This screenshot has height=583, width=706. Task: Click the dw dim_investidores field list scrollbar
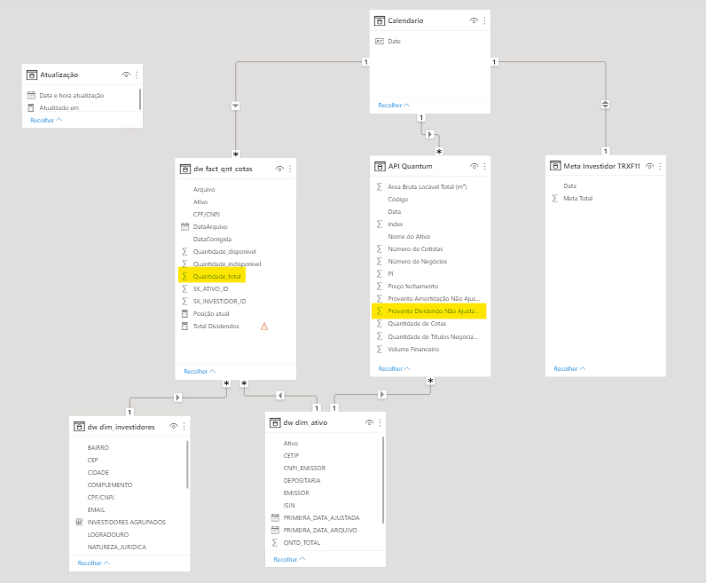[187, 464]
